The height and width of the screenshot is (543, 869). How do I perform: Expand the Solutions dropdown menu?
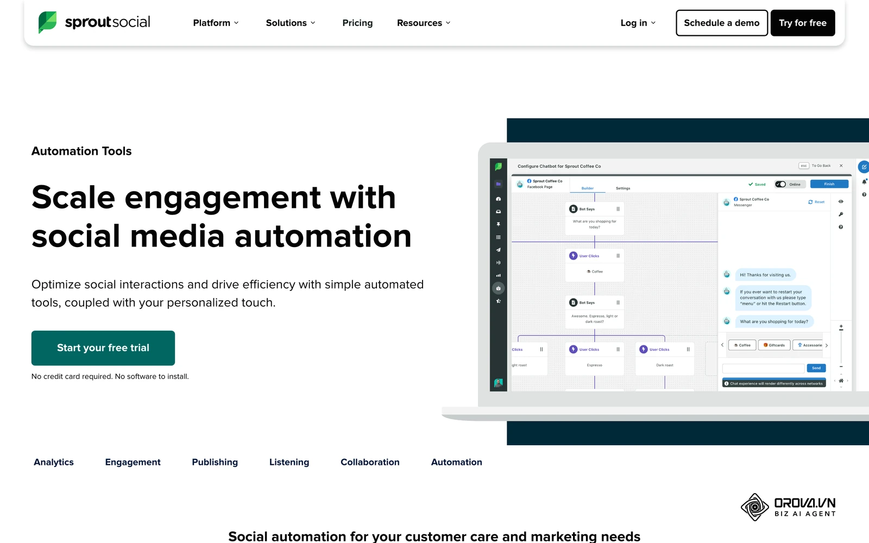(x=291, y=23)
